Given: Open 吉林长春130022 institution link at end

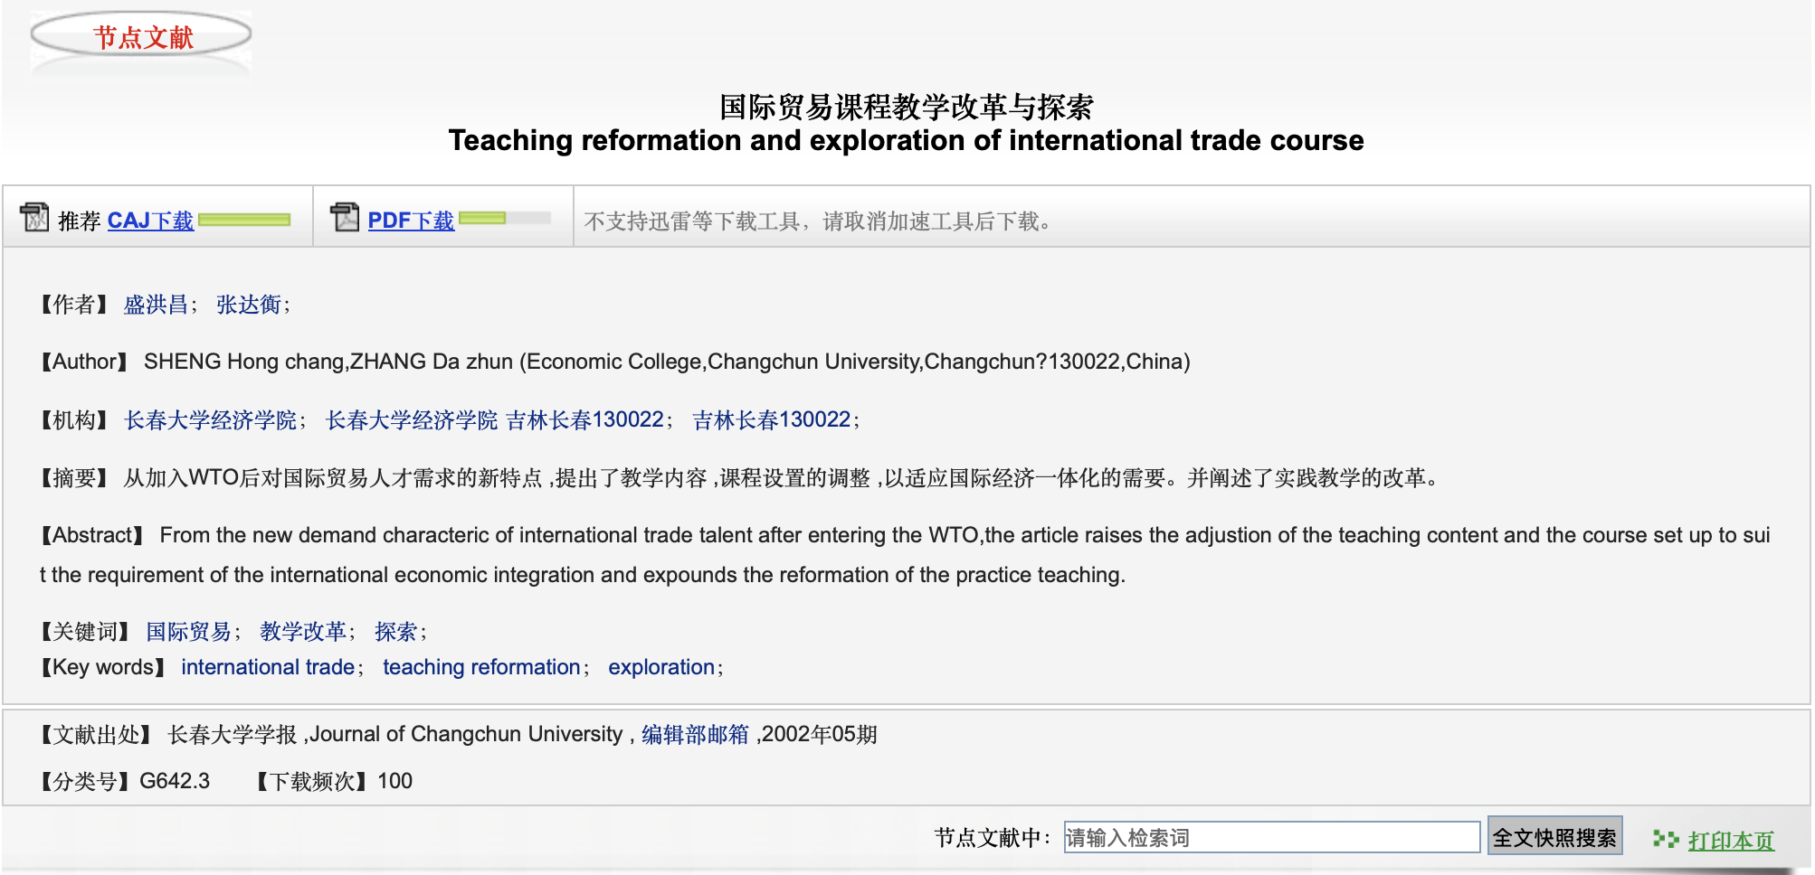Looking at the screenshot, I should pyautogui.click(x=772, y=420).
